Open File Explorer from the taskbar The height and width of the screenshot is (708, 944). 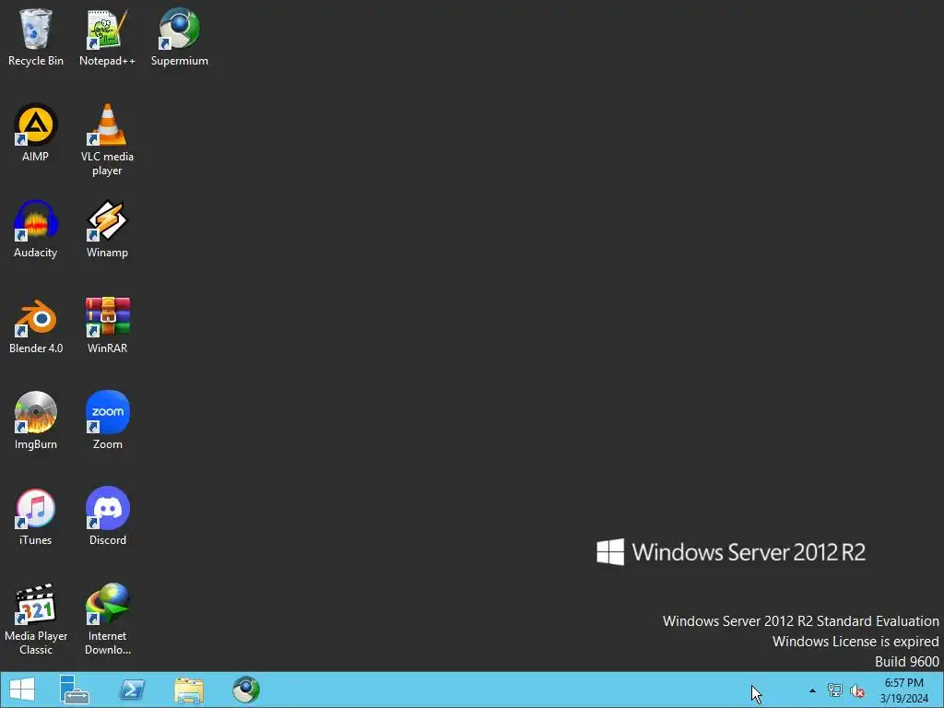coord(189,690)
